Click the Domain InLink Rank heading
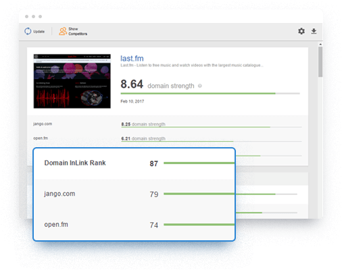 tap(75, 163)
